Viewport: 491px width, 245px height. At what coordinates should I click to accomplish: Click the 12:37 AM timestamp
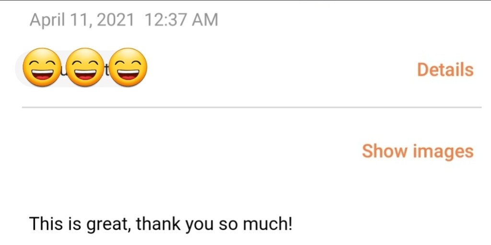(x=181, y=20)
